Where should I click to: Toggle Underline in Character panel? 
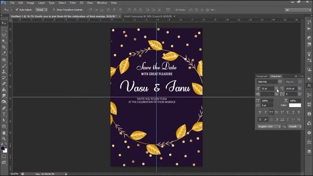pos(293,112)
